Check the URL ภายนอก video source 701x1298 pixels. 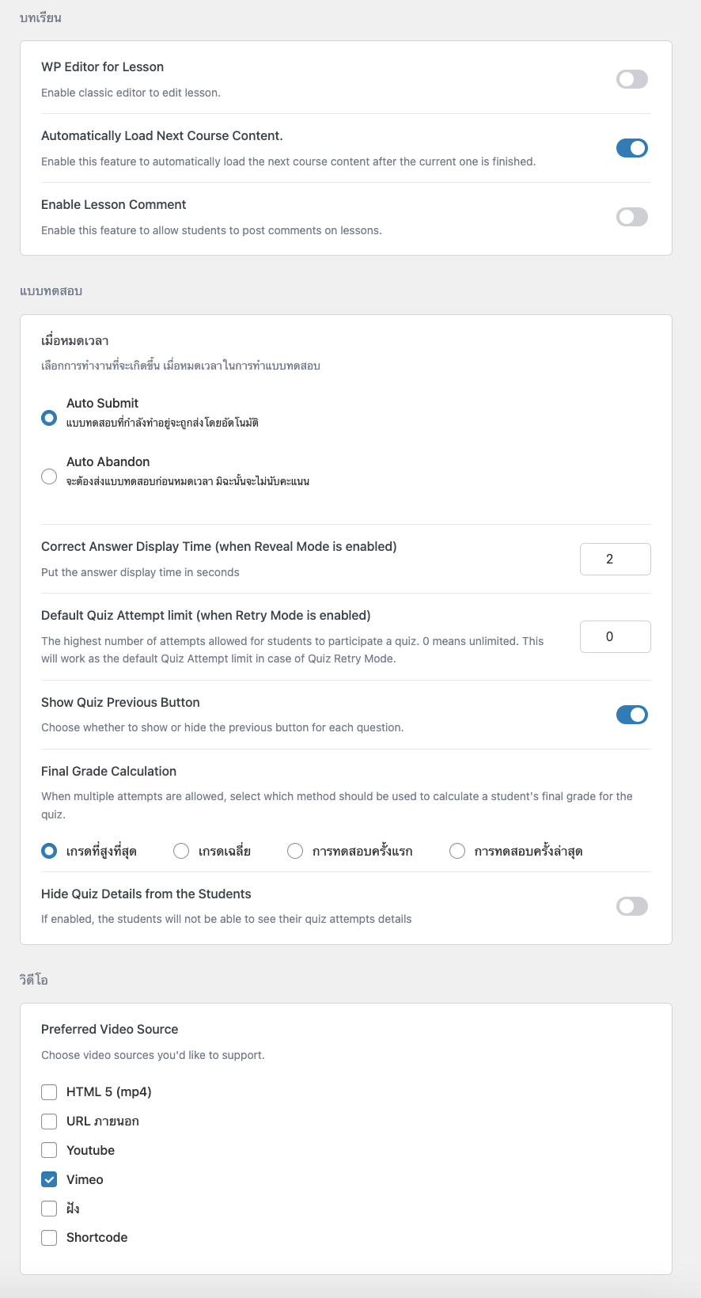49,1122
